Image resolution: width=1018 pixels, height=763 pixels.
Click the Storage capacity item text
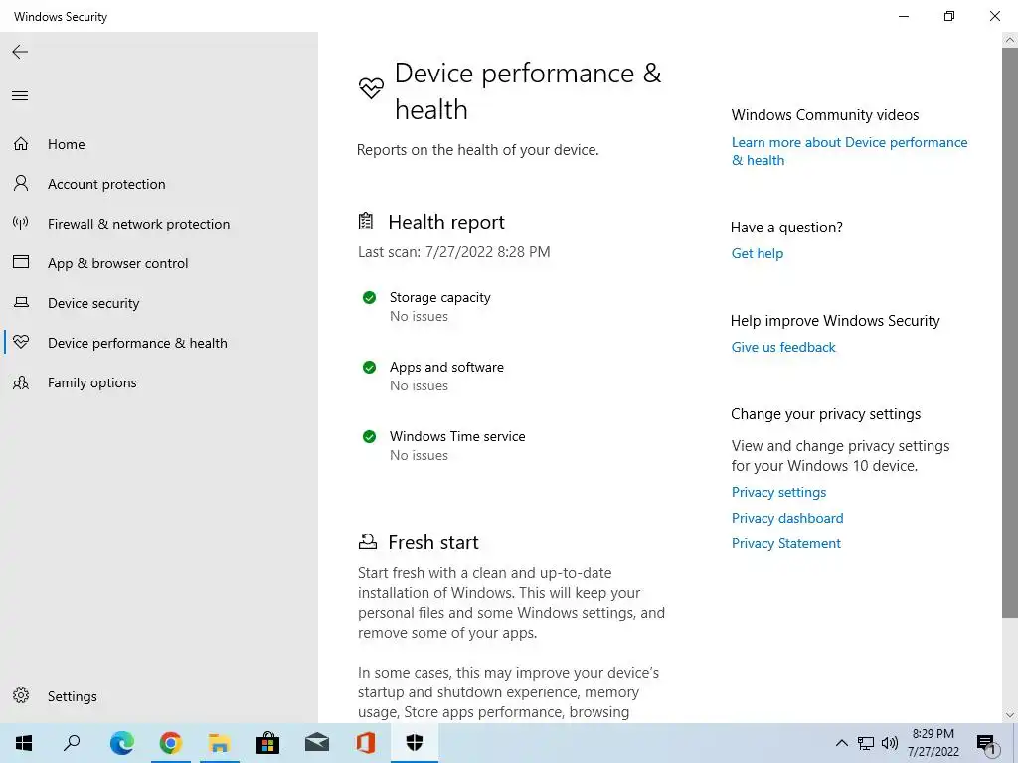[439, 297]
